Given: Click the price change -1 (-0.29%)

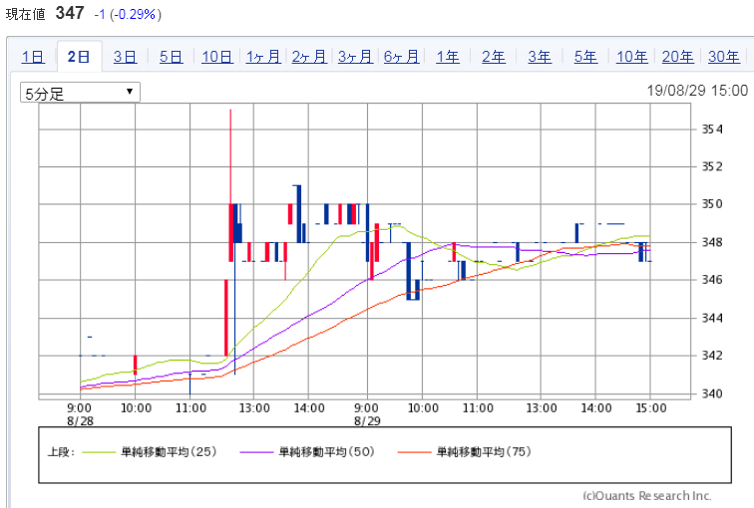Looking at the screenshot, I should pos(128,14).
